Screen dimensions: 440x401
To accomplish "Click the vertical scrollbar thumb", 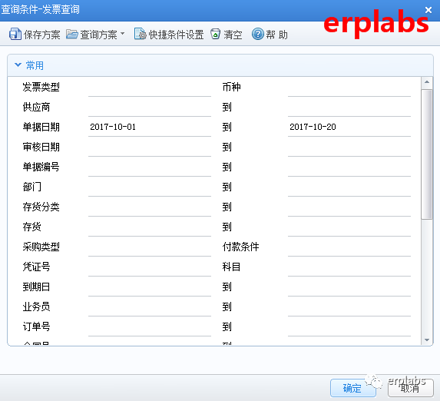I will click(x=427, y=154).
